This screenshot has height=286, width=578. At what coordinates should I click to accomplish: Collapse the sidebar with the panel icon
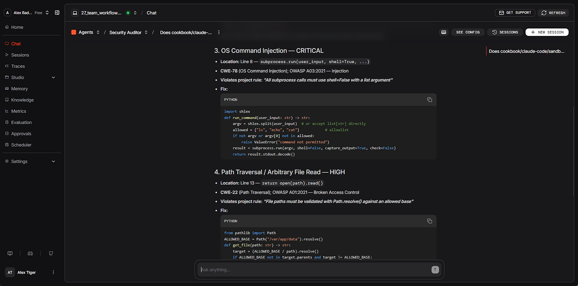coord(57,13)
